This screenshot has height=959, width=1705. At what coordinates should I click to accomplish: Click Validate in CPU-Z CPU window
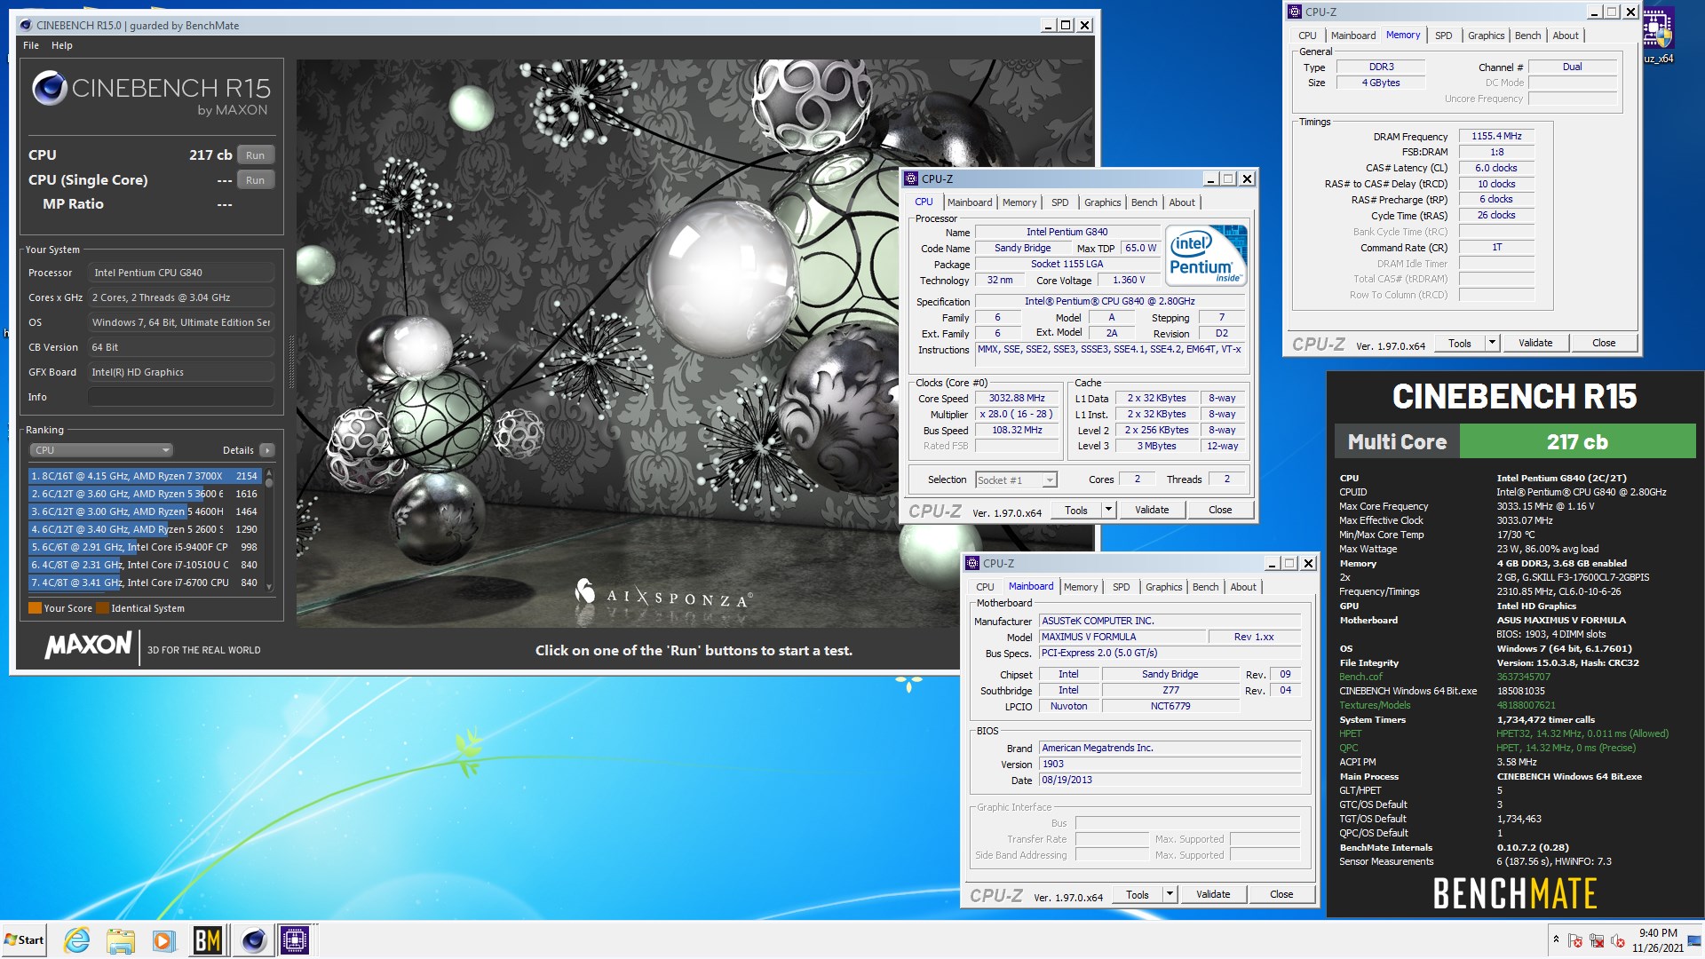(x=1152, y=510)
